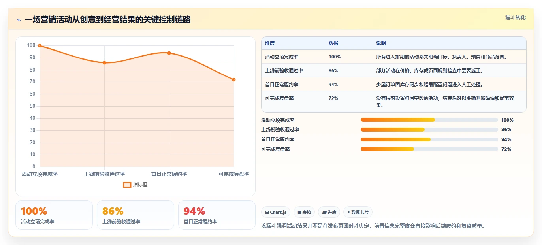Viewport: 542px width, 245px height.
Task: Click the description starting 少量订单因库存同步
Action: click(x=430, y=85)
